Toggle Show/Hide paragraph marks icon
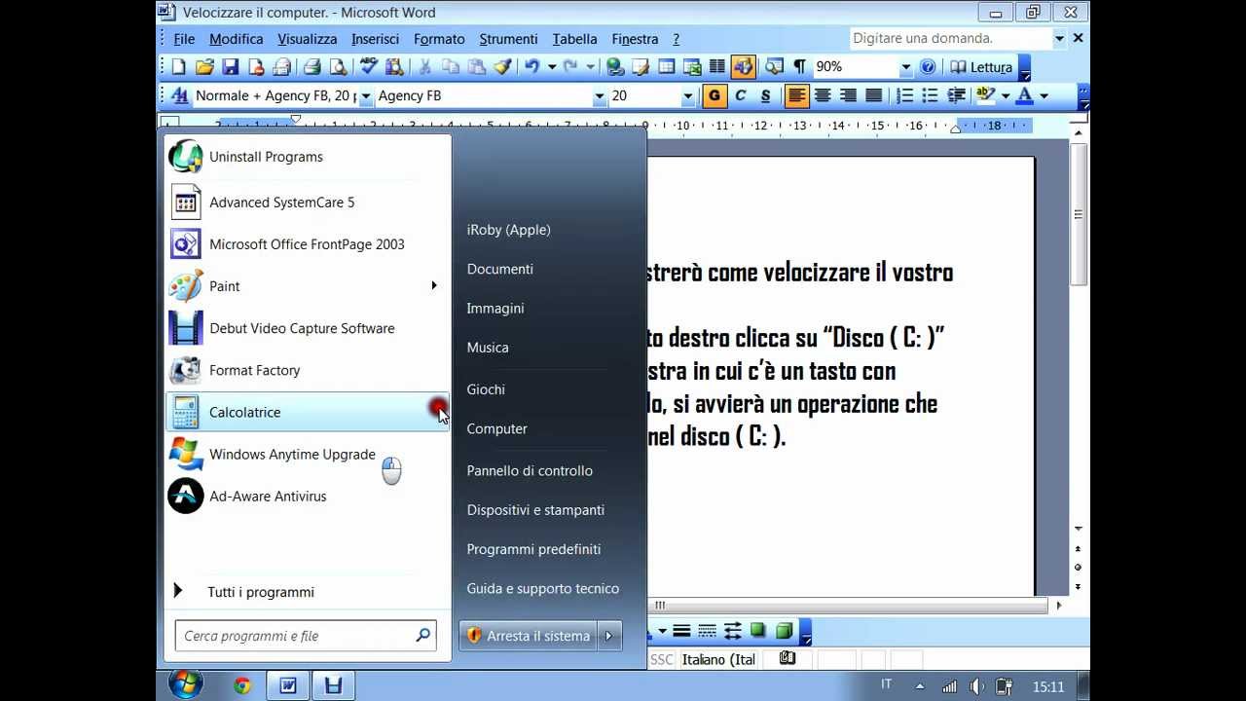 pos(799,67)
